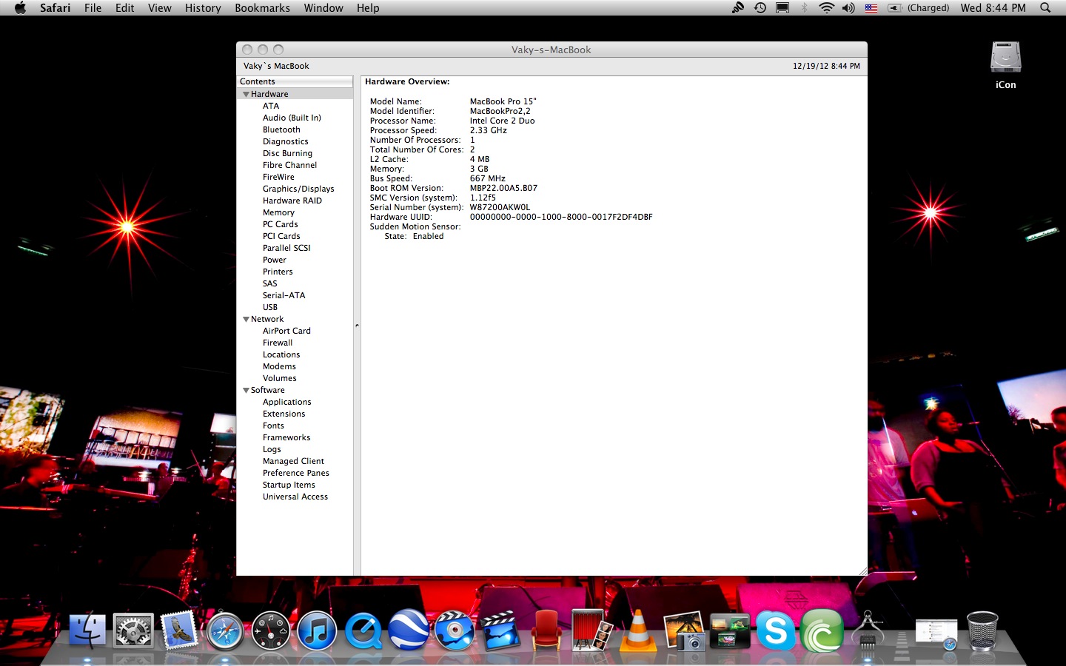Select Applications under Software
The image size is (1066, 666).
pyautogui.click(x=286, y=402)
